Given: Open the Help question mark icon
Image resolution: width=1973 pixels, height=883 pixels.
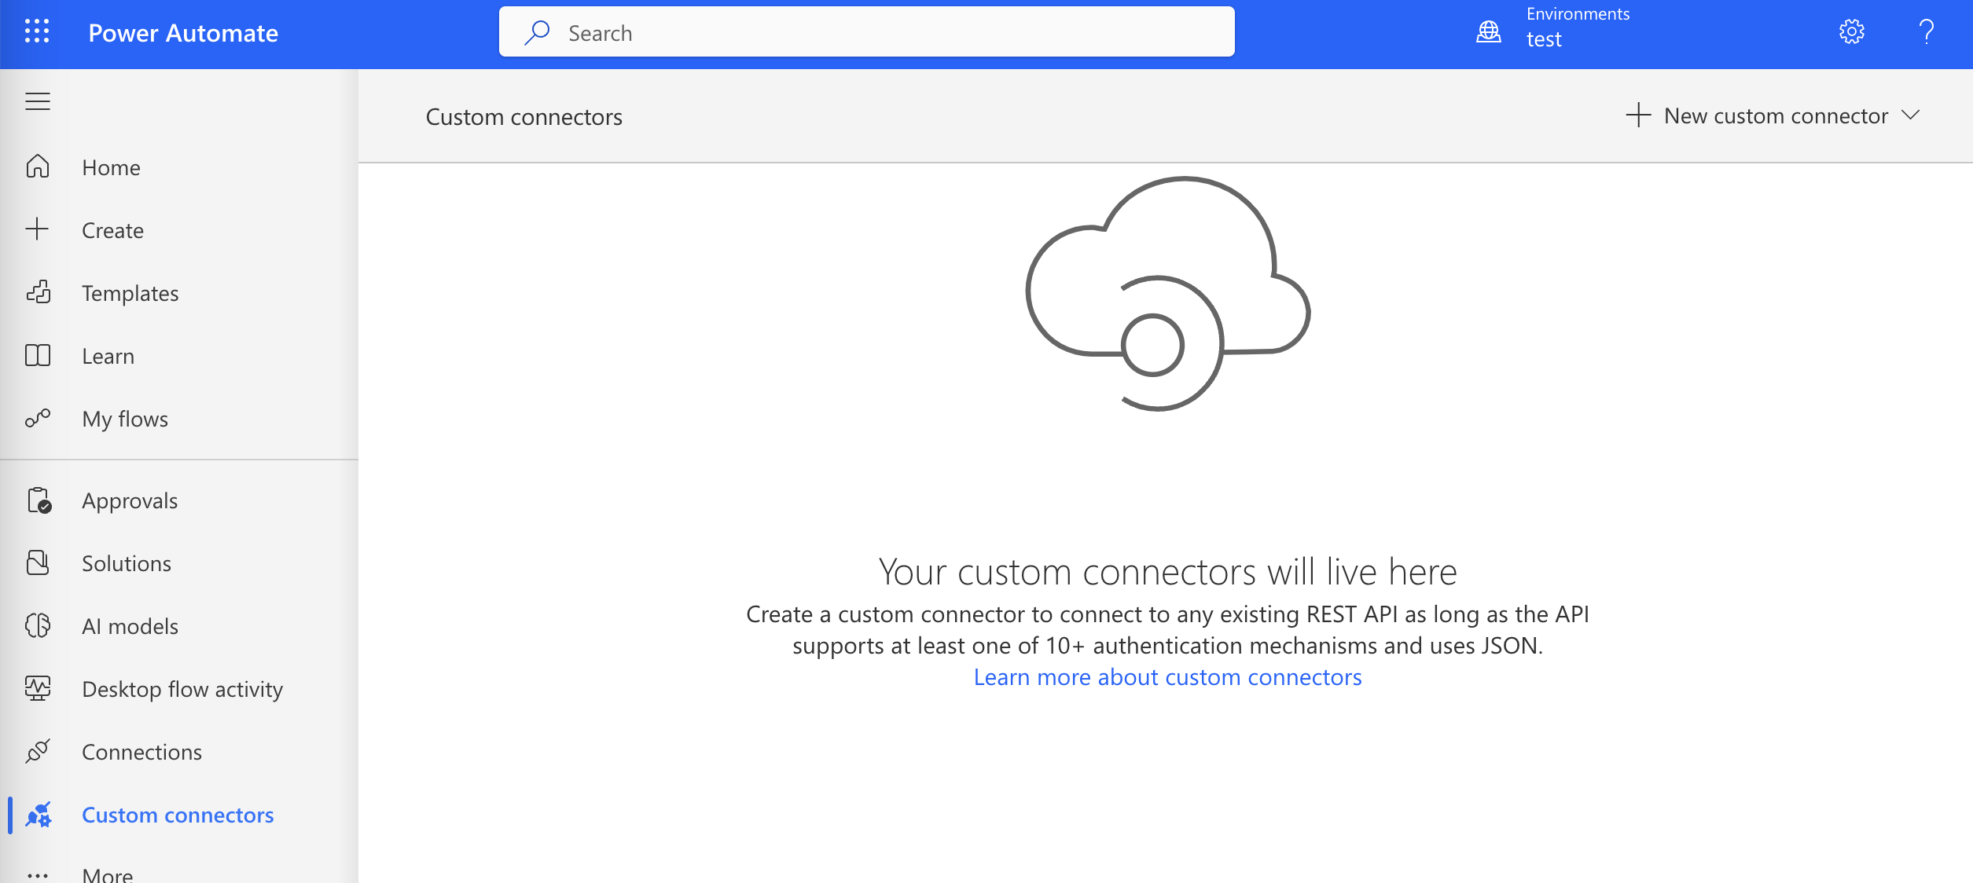Looking at the screenshot, I should coord(1927,31).
